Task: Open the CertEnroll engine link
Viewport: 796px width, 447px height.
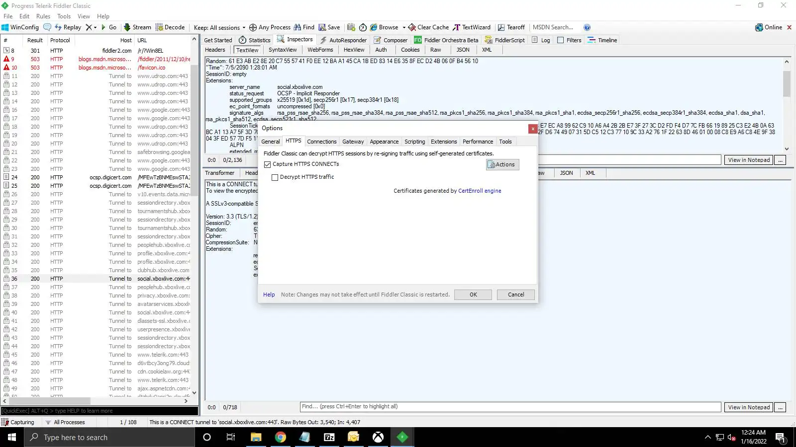Action: [x=480, y=191]
